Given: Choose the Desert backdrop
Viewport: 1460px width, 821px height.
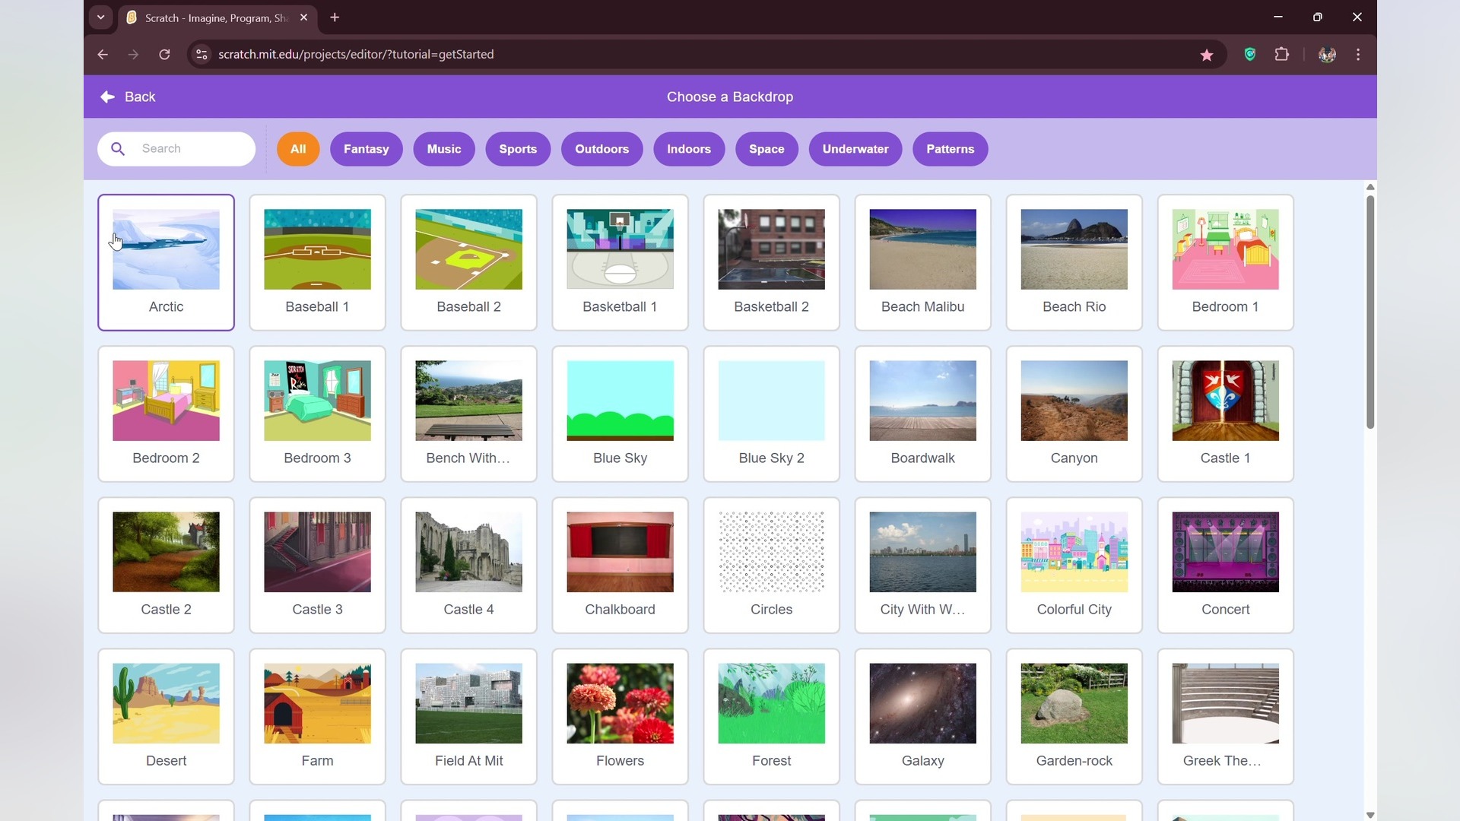Looking at the screenshot, I should [x=166, y=716].
